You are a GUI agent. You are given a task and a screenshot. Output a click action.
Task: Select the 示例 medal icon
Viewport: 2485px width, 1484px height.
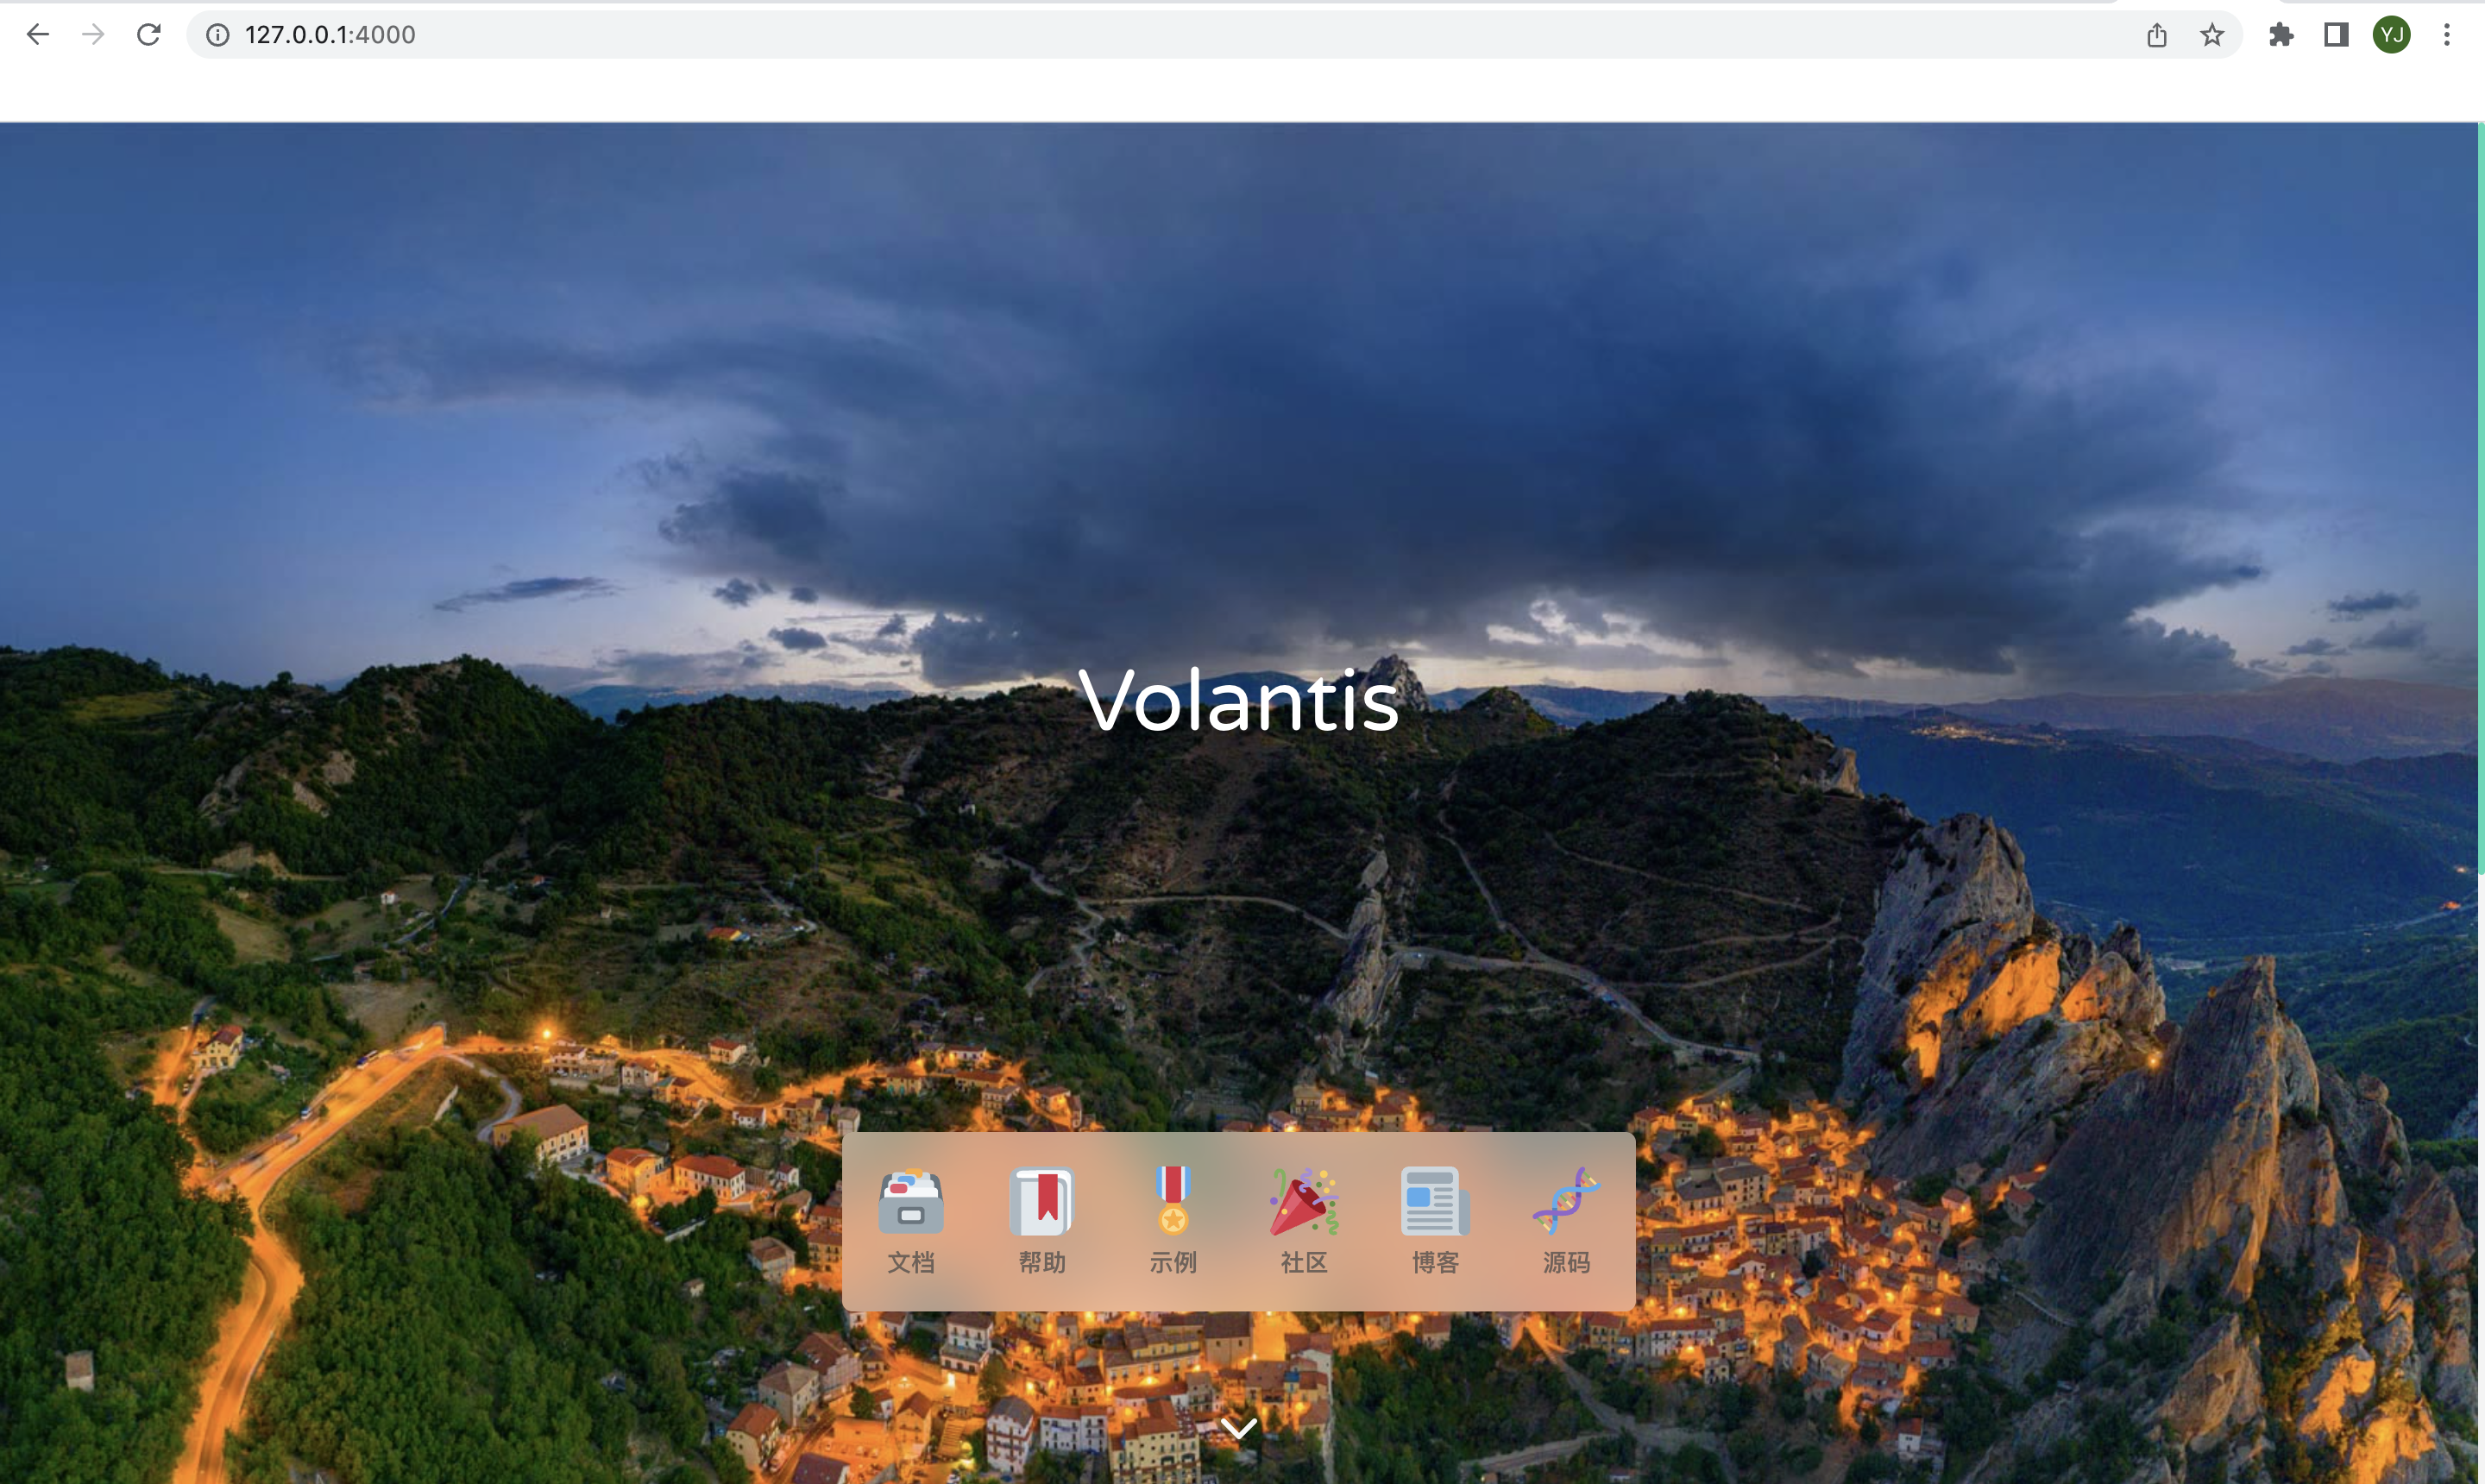tap(1172, 1201)
